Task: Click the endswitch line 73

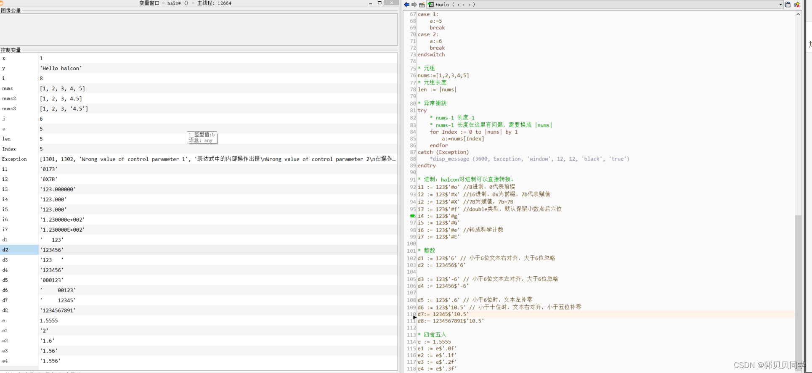Action: [x=431, y=55]
